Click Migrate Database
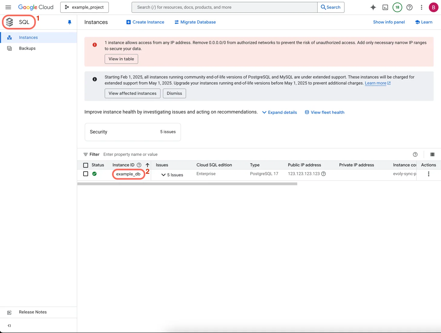The height and width of the screenshot is (333, 441). [x=195, y=22]
